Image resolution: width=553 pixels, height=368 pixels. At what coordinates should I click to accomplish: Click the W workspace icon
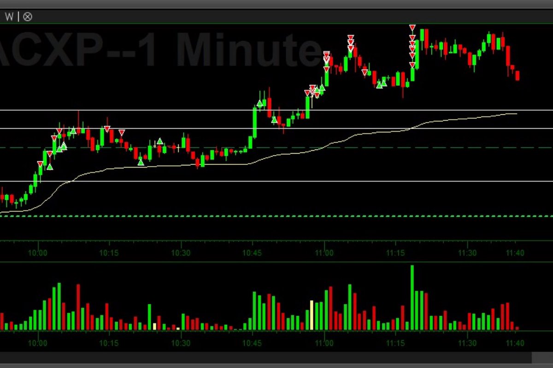(8, 17)
